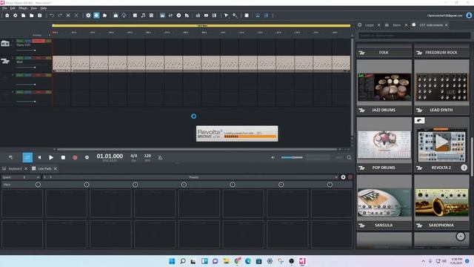Select the piano instrument icon of Piano VVS track

point(5,44)
